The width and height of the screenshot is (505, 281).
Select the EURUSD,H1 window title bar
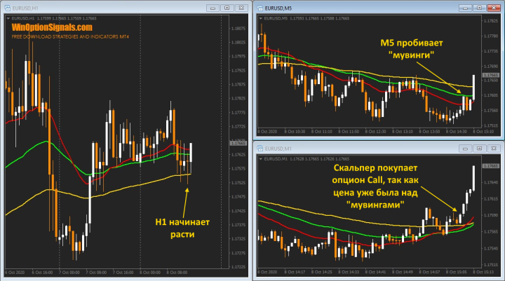coord(105,7)
